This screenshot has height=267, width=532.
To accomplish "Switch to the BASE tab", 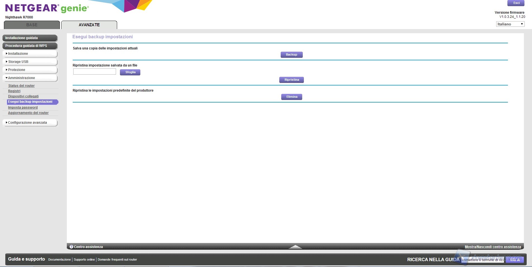I will [32, 25].
